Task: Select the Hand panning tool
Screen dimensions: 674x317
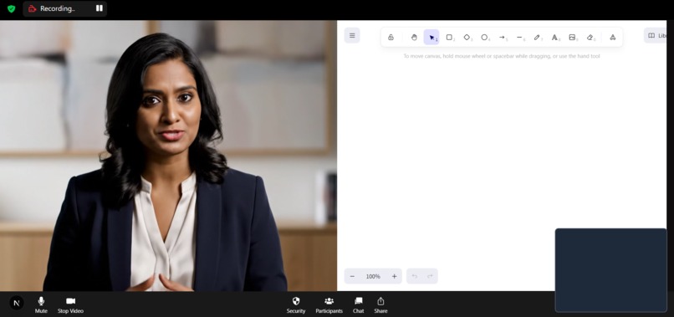Action: click(414, 38)
